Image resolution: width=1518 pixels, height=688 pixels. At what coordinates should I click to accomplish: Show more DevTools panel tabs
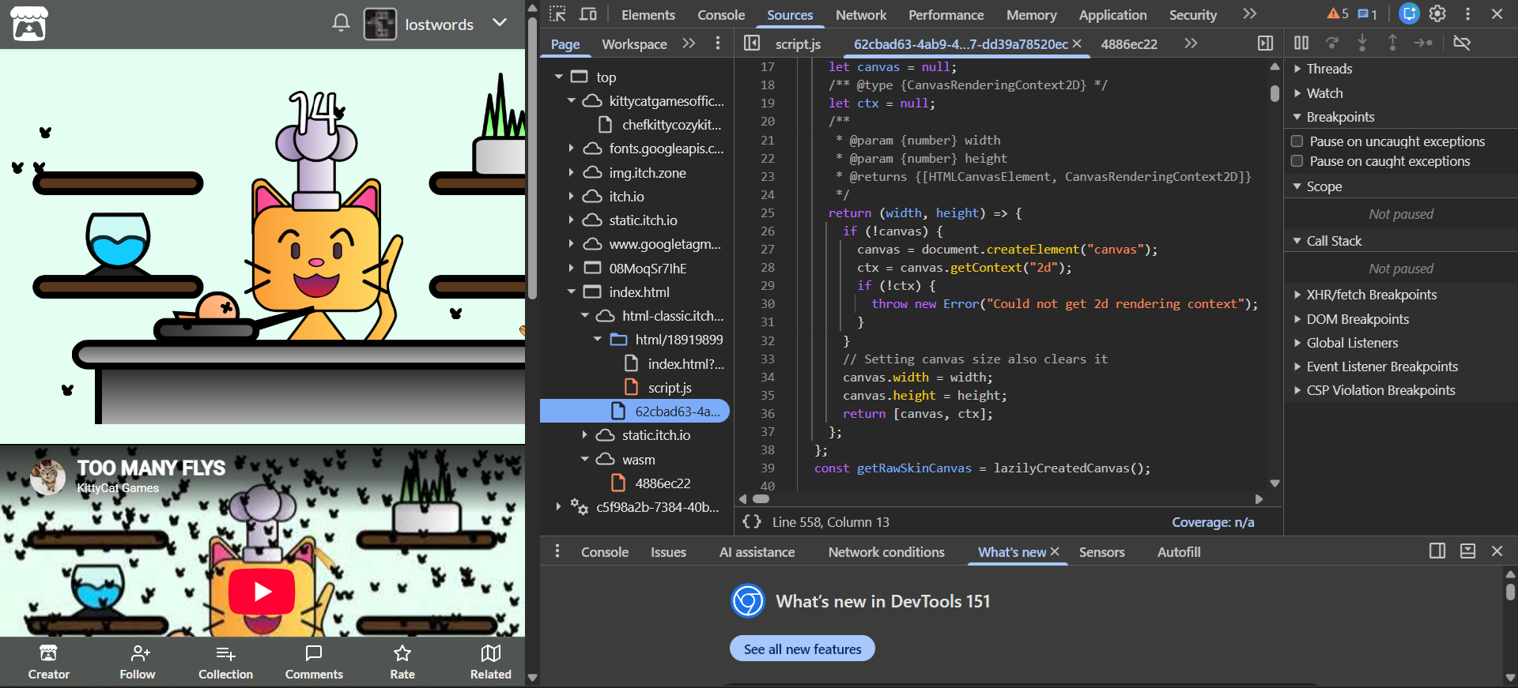pos(1249,14)
